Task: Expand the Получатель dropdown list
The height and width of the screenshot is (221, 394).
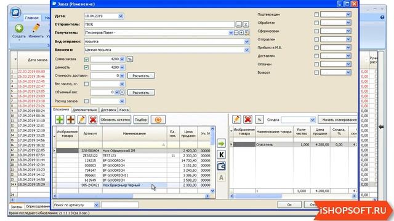Action: (x=231, y=33)
